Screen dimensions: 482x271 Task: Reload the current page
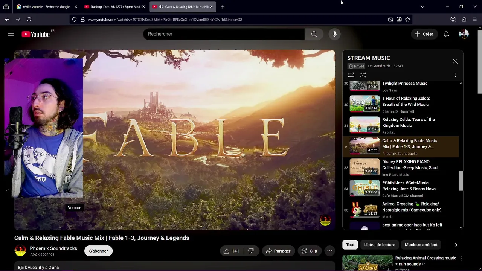coord(29,19)
